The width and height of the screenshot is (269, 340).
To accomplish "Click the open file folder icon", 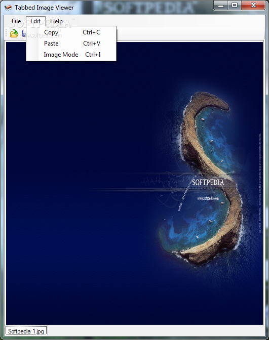I will (14, 33).
